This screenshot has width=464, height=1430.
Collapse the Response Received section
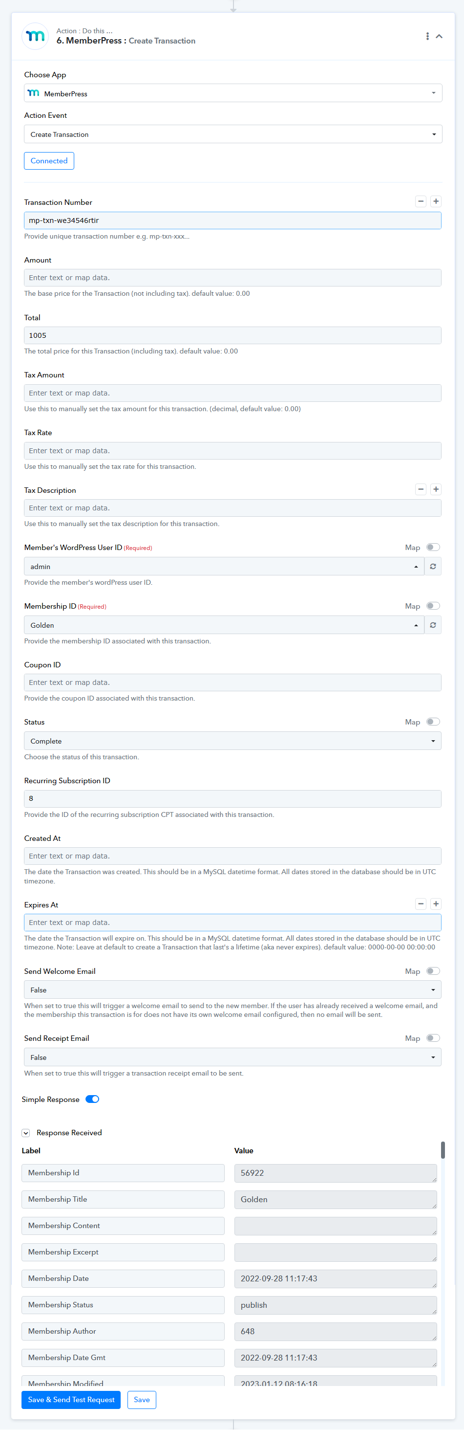pyautogui.click(x=26, y=1132)
